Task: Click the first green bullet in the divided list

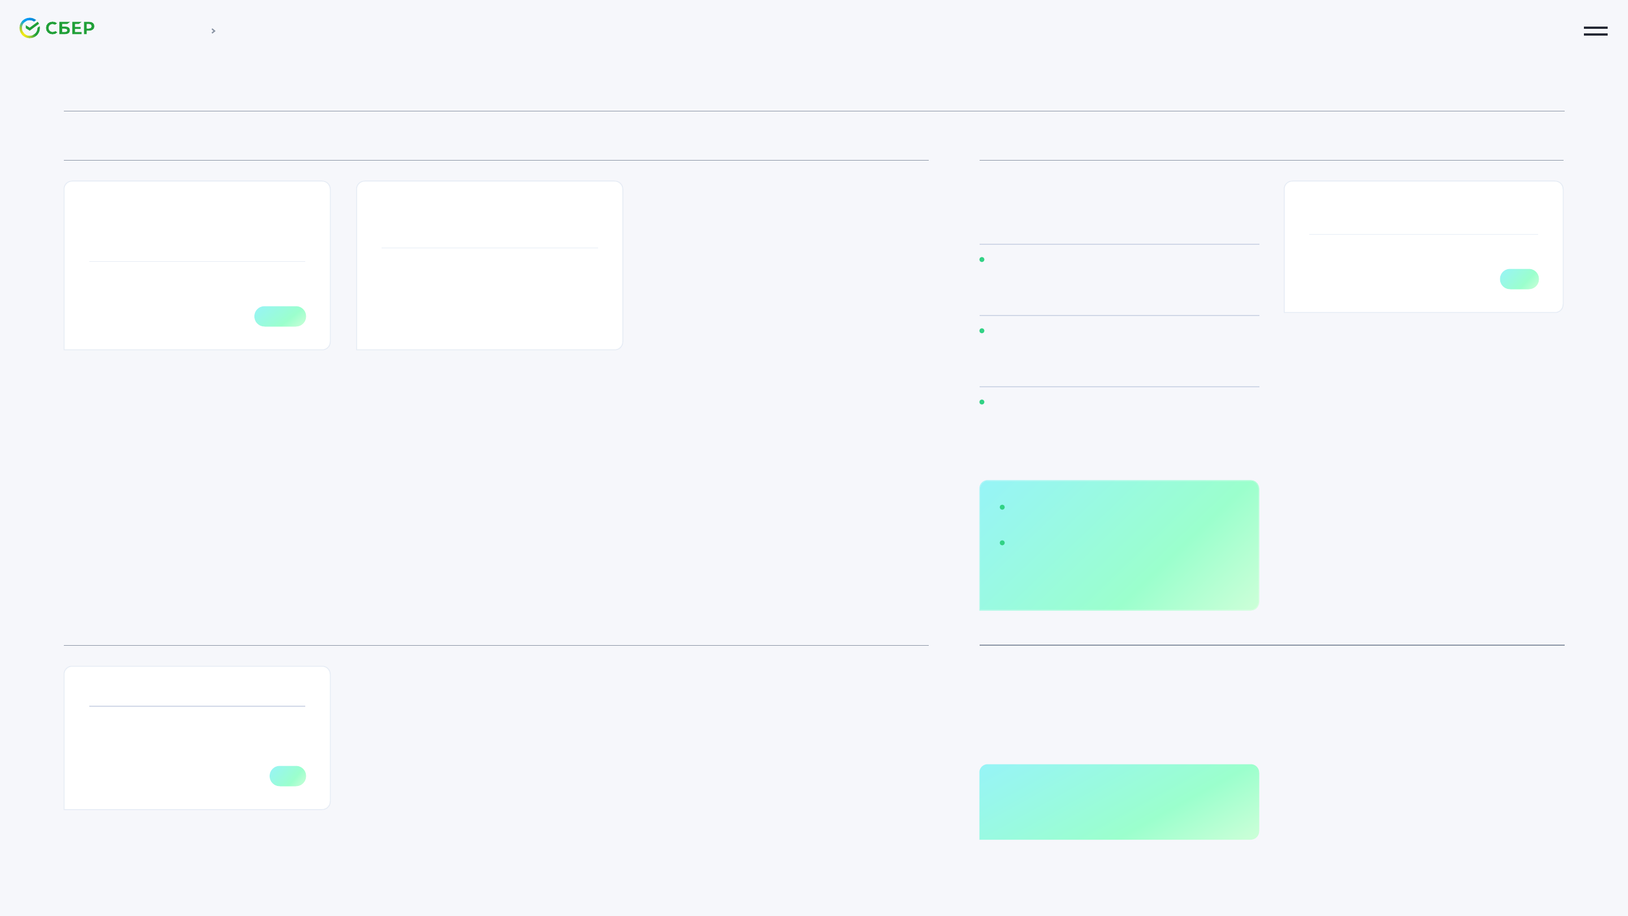Action: 982,259
